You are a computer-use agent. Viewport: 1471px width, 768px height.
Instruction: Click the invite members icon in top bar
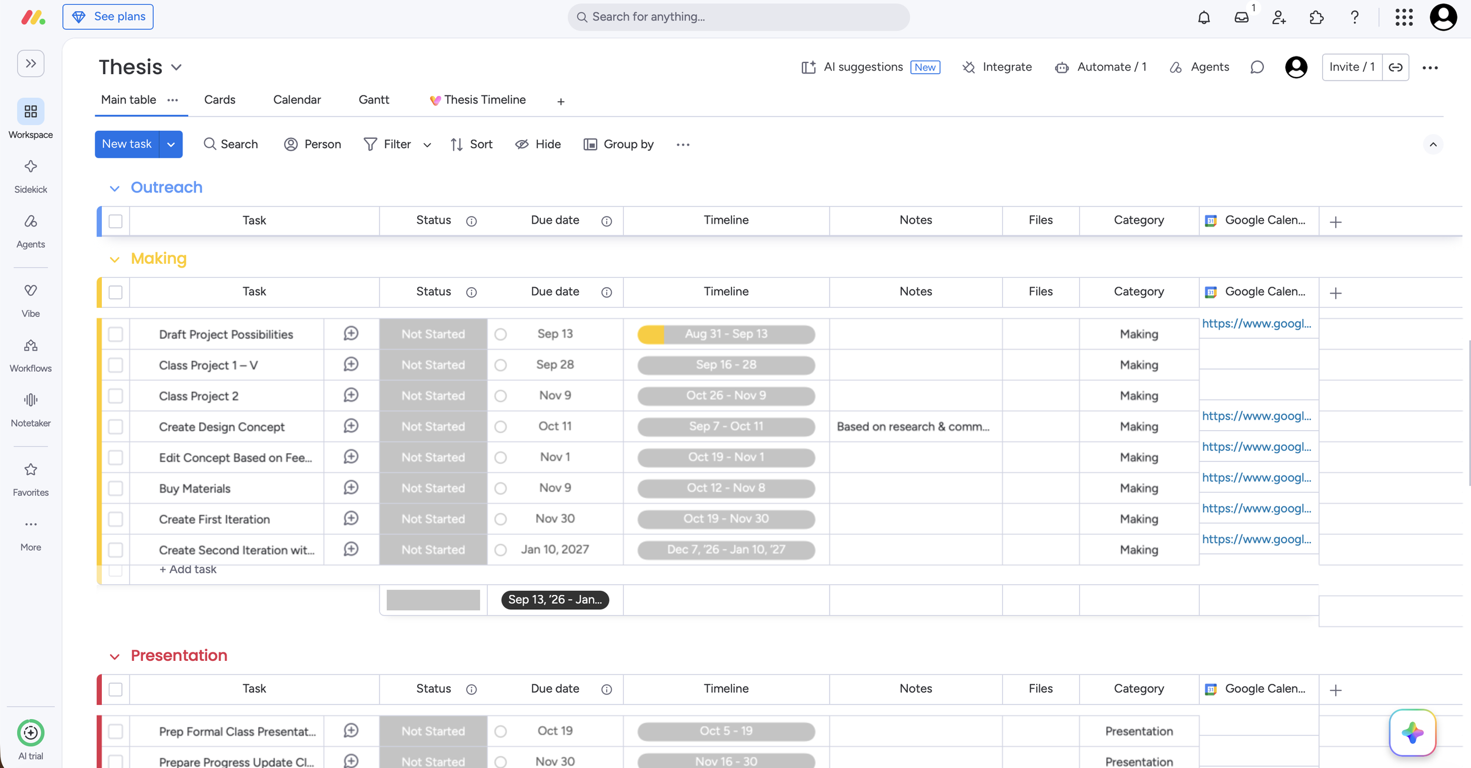(x=1279, y=17)
